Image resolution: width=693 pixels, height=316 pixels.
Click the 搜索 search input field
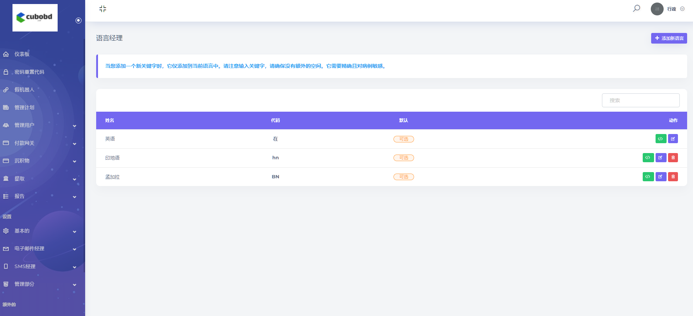click(641, 100)
